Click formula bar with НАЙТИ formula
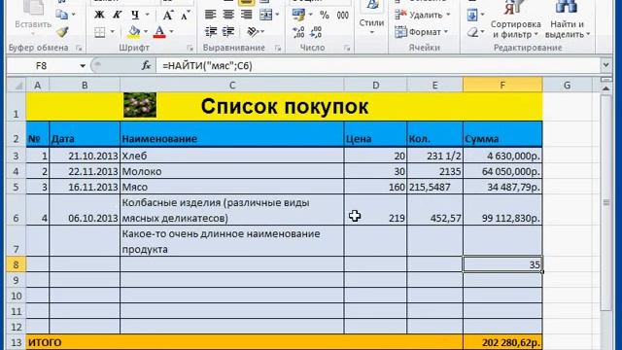622x350 pixels. [379, 66]
